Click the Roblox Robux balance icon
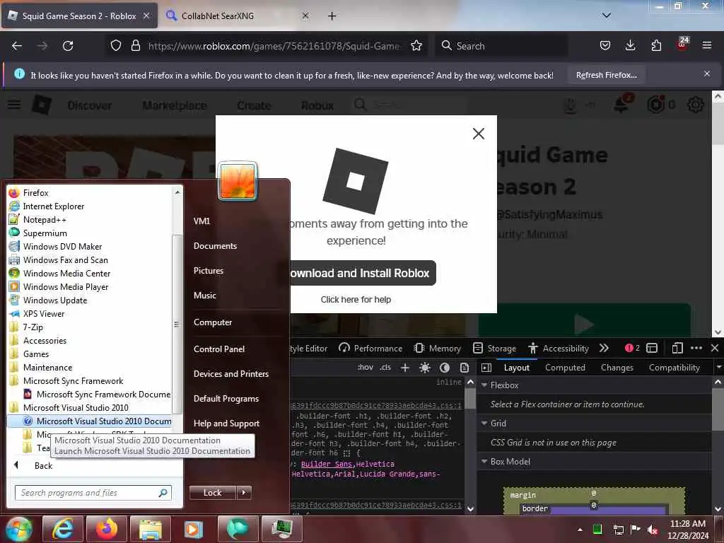 pos(655,105)
